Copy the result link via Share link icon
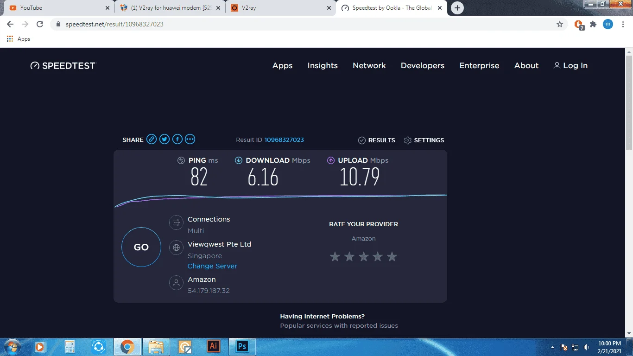 tap(152, 139)
